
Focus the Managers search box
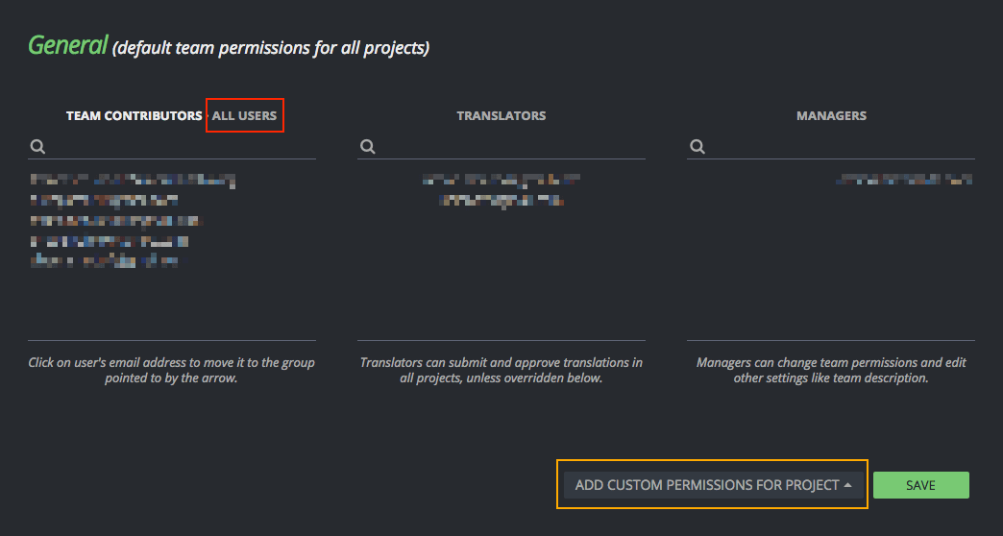pyautogui.click(x=840, y=147)
